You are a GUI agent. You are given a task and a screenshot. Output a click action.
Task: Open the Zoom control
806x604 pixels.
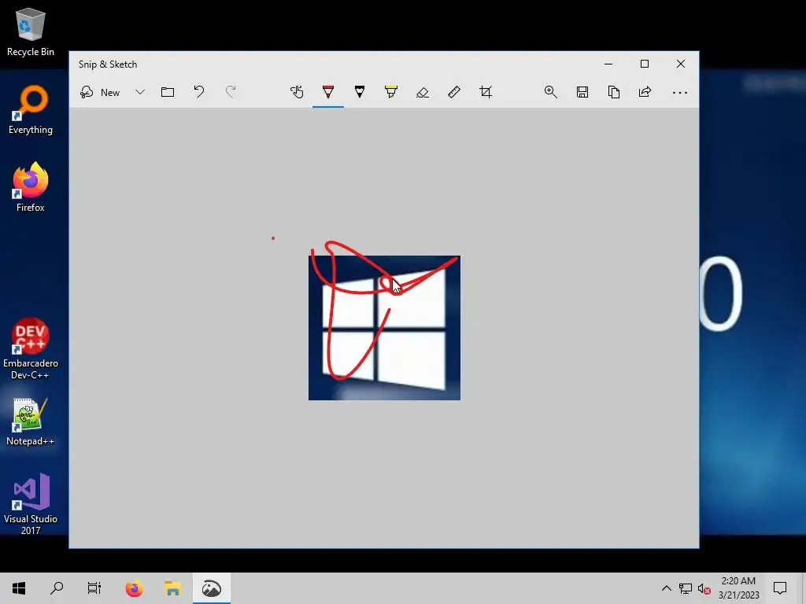pyautogui.click(x=550, y=93)
